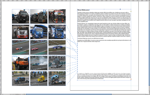Click the horizontal scrollbar at window bottom
The height and width of the screenshot is (95, 150).
[x=69, y=94]
